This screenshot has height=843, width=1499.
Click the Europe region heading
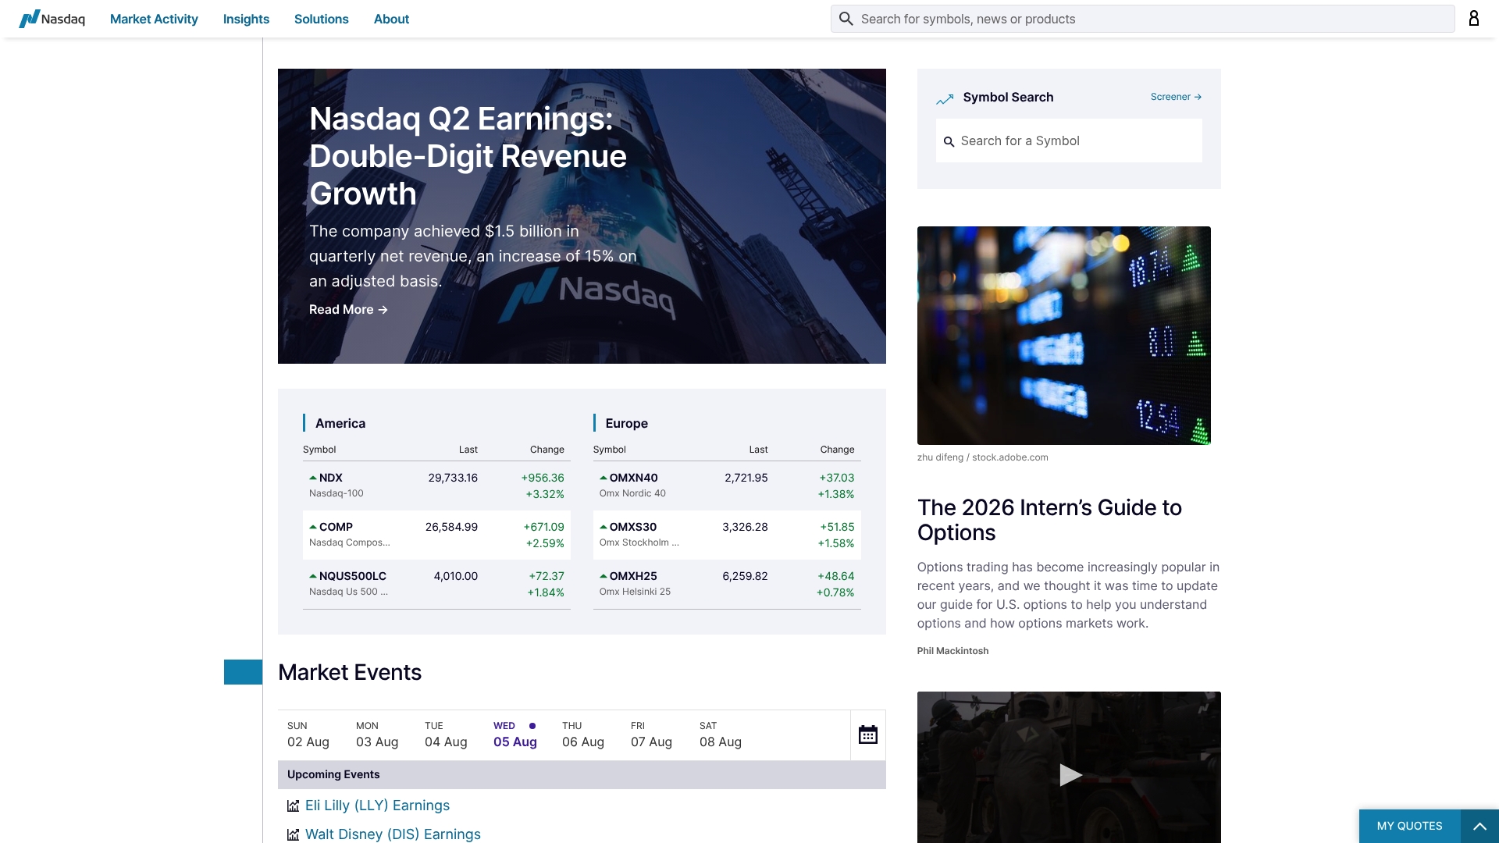(x=626, y=423)
